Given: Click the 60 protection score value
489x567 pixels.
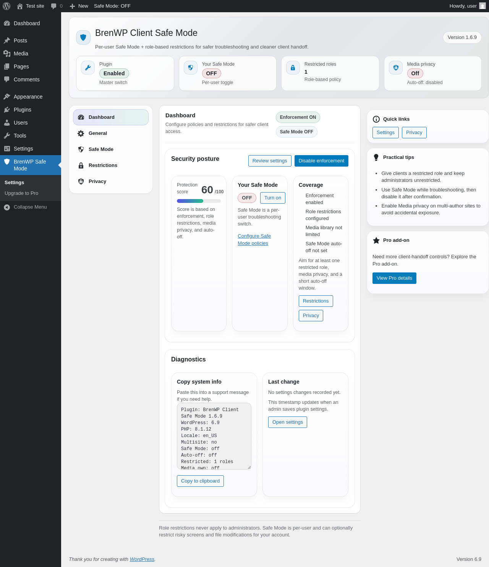Looking at the screenshot, I should pos(207,190).
